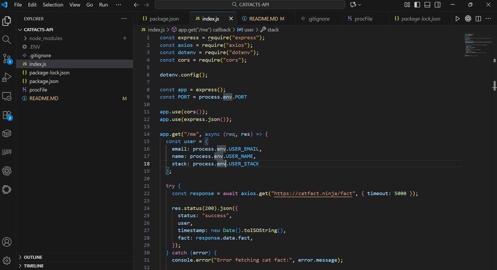The height and width of the screenshot is (270, 497).
Task: Click the USER_STACK text on line 18
Action: coord(244,164)
